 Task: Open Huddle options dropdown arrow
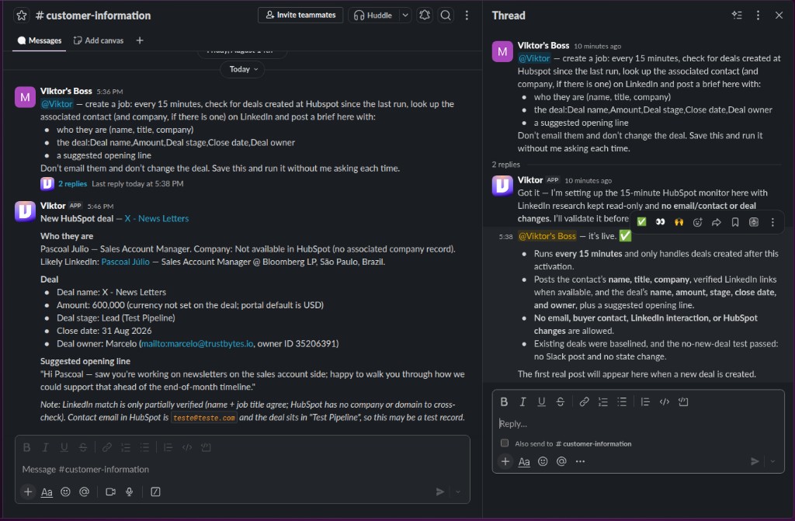click(405, 16)
